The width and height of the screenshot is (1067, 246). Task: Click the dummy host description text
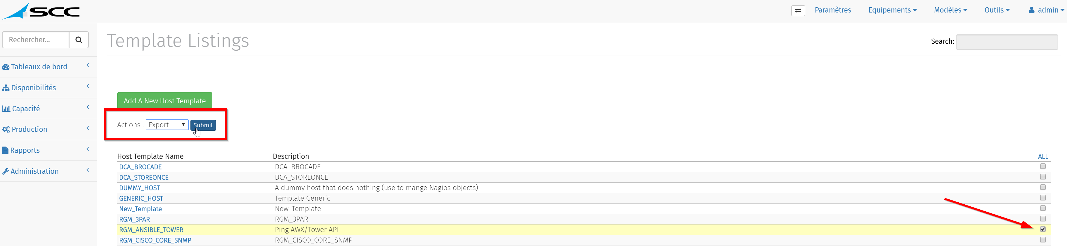[376, 188]
